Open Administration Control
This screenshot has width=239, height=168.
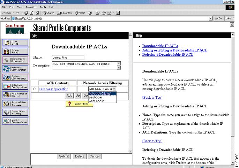[x=15, y=95]
